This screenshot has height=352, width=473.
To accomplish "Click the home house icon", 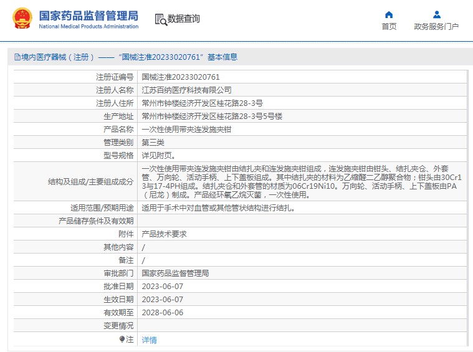I will (389, 14).
